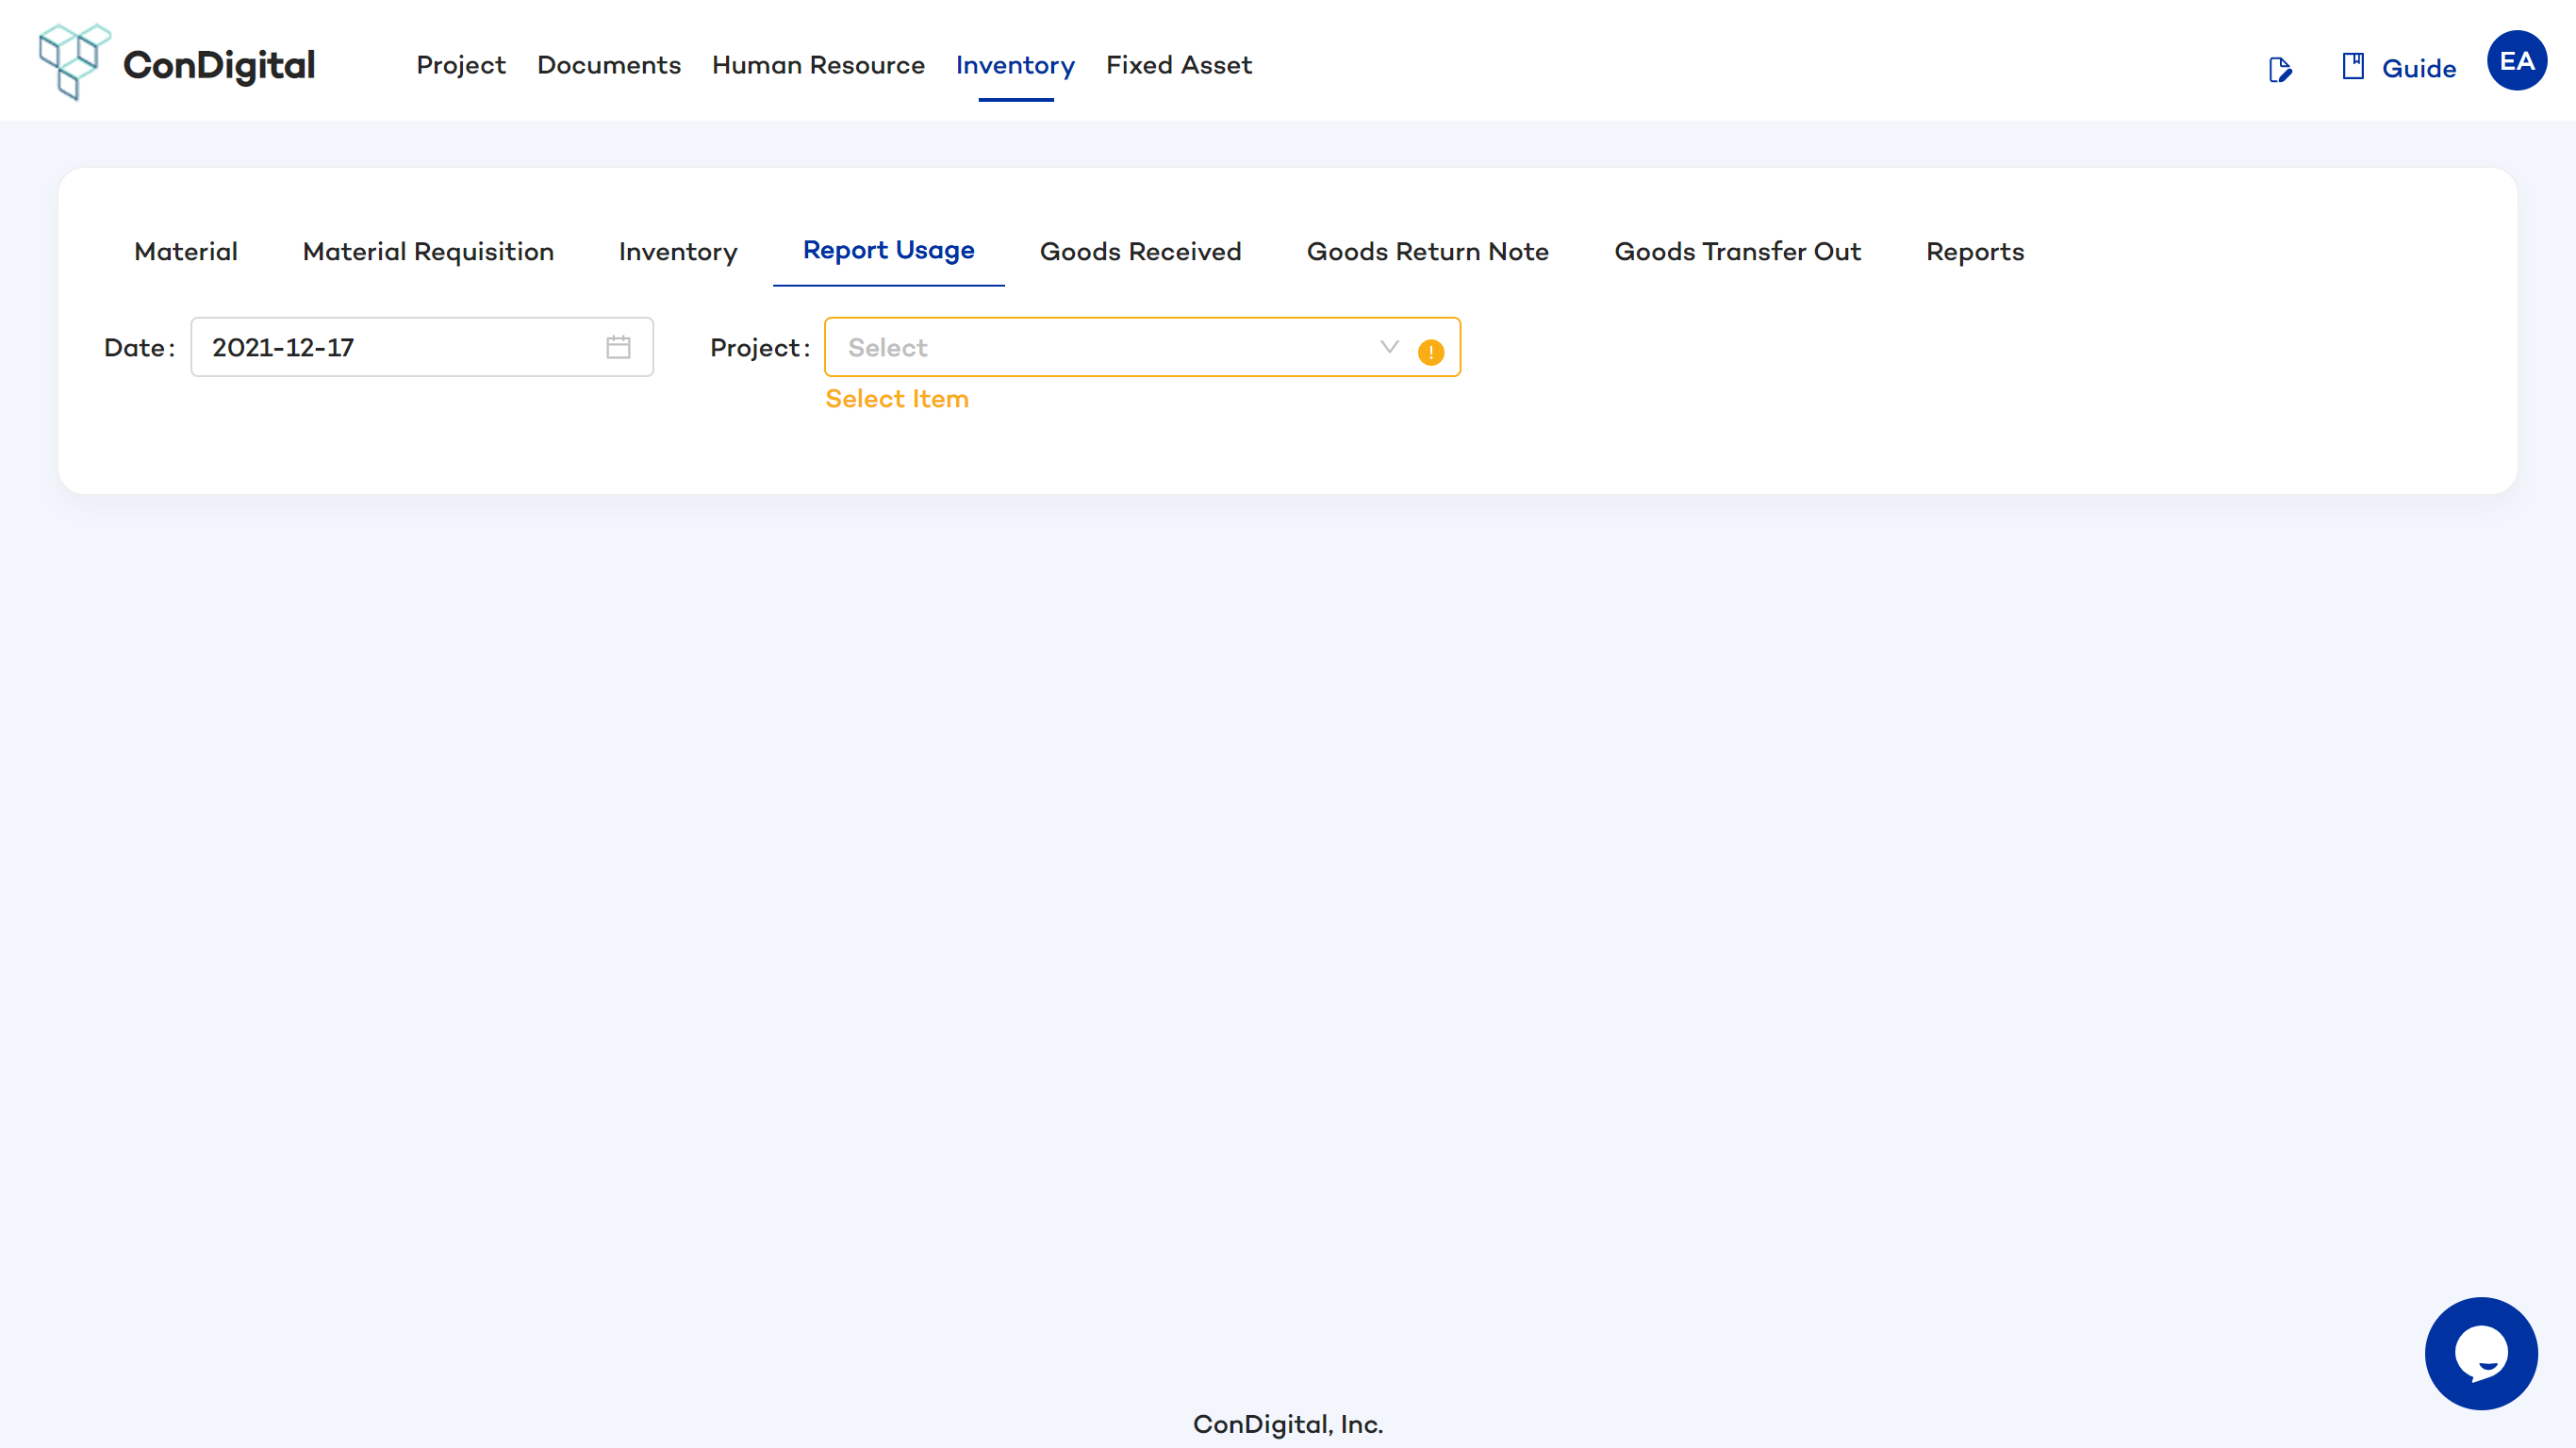Switch to the Material tab
This screenshot has width=2576, height=1448.
coord(186,251)
